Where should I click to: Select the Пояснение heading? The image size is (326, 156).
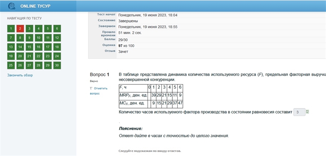click(130, 129)
